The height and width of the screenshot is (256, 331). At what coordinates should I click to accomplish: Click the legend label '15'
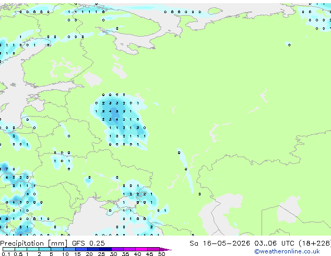click(77, 254)
